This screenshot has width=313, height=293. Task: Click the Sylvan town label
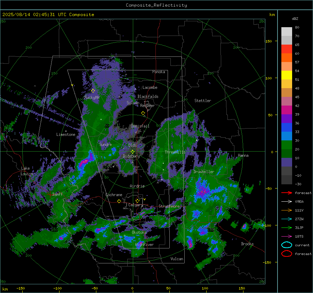[133, 103]
